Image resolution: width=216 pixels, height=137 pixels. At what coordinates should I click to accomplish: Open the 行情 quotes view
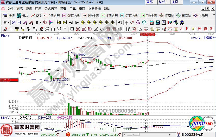(x=9, y=16)
